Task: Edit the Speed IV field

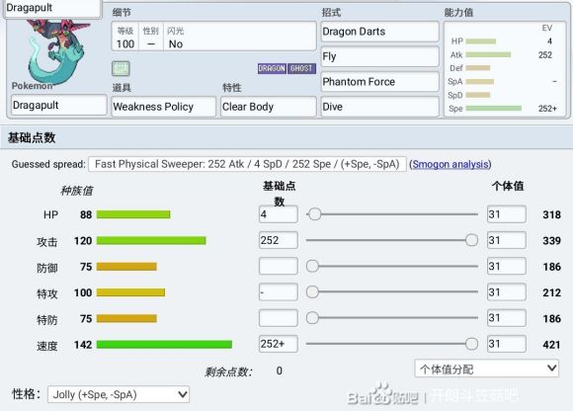Action: 507,344
